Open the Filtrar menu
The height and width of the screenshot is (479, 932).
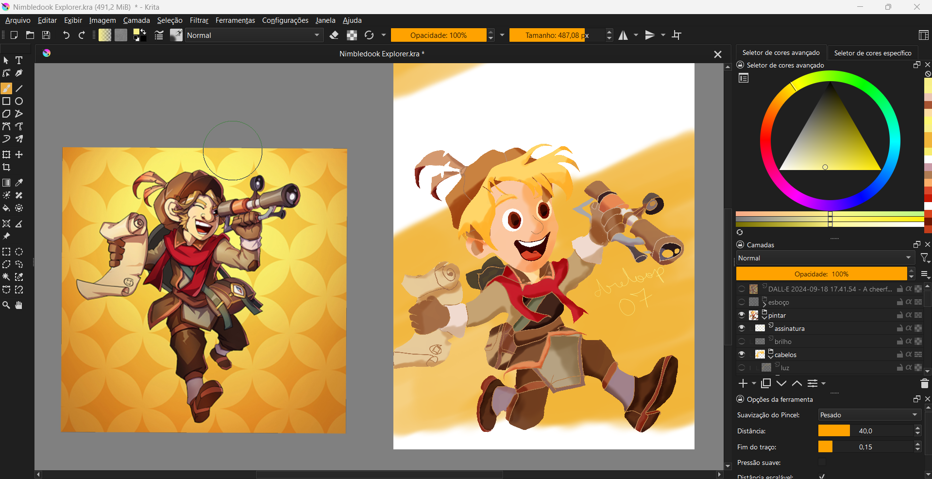[x=199, y=20]
